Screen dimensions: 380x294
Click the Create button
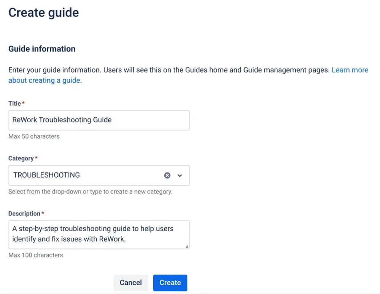(x=170, y=283)
